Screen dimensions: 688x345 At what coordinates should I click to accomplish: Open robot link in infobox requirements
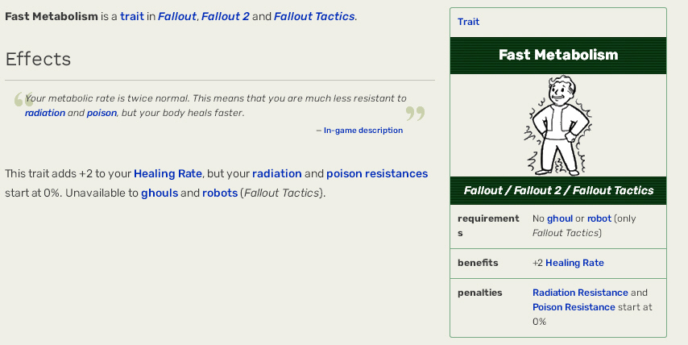click(599, 218)
